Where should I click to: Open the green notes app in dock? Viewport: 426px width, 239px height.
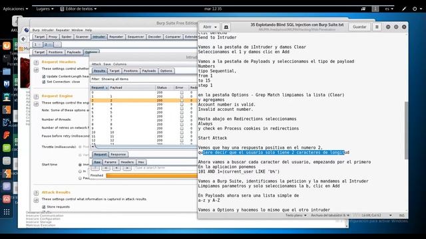coord(7,147)
